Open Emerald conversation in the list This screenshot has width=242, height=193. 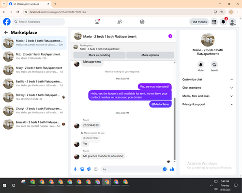pos(34,124)
